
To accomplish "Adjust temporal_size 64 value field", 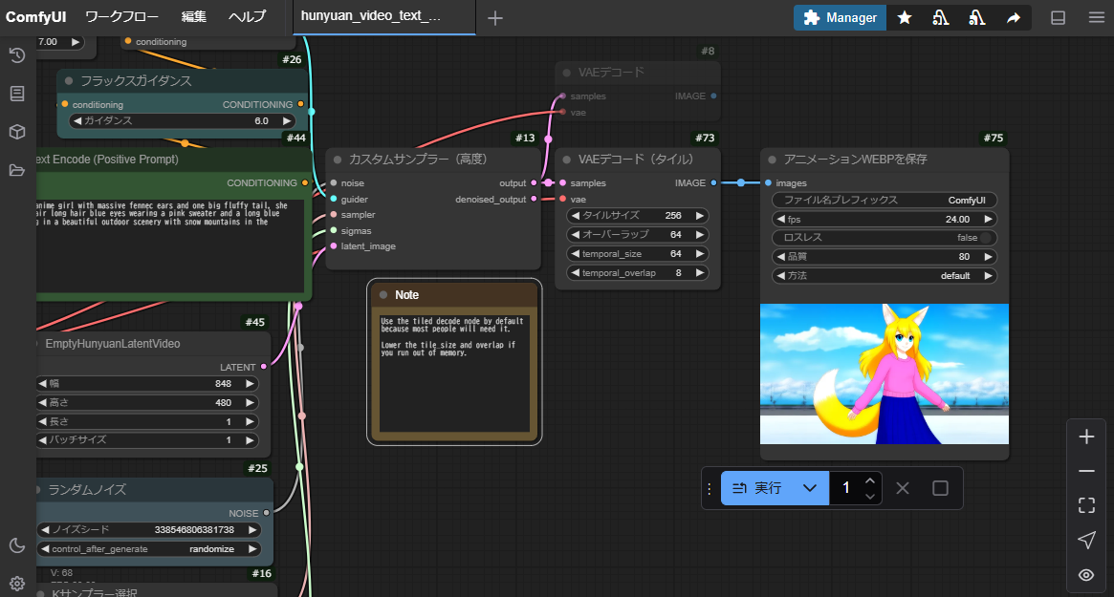I will coord(637,253).
